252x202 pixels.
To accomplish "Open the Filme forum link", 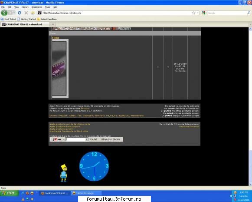I will click(56, 38).
